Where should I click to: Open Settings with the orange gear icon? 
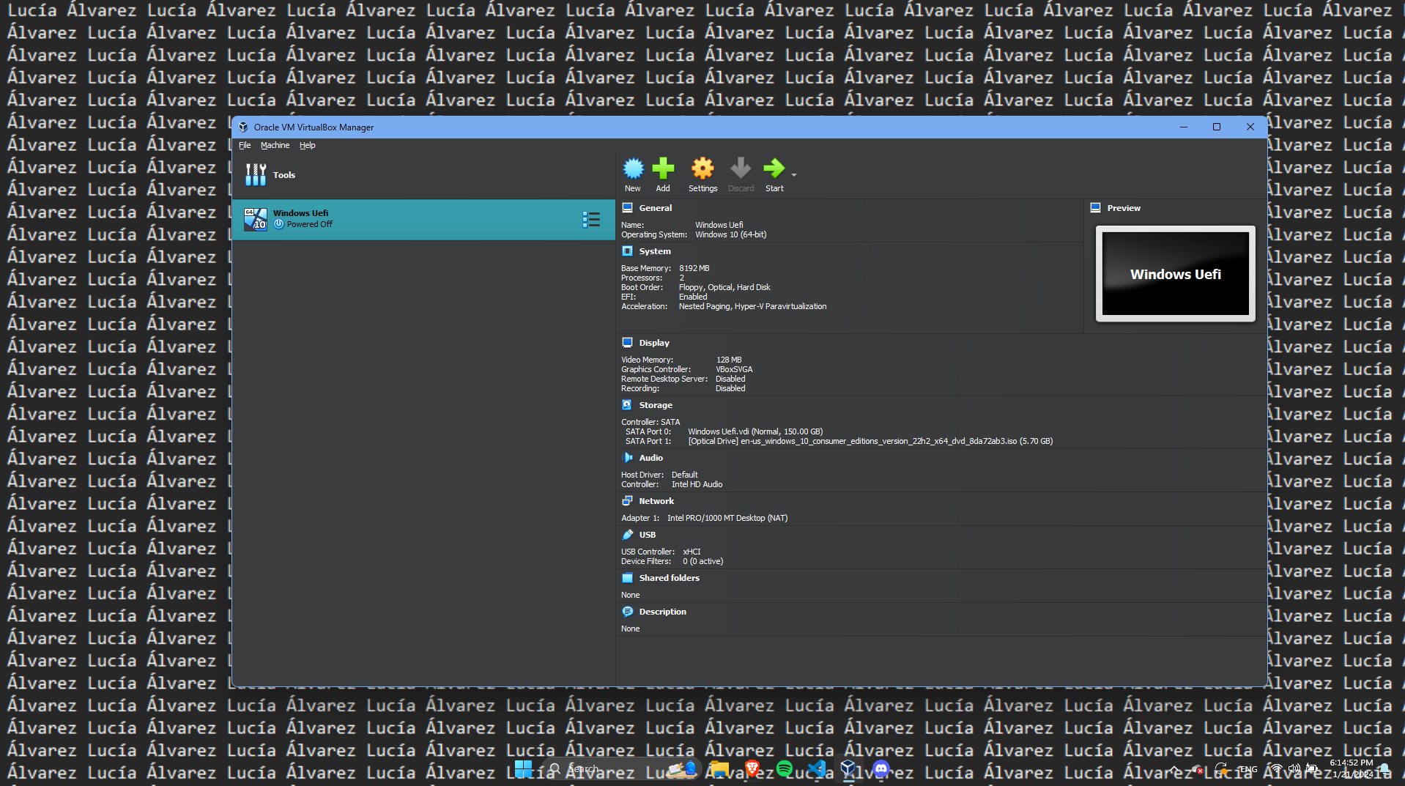coord(702,169)
